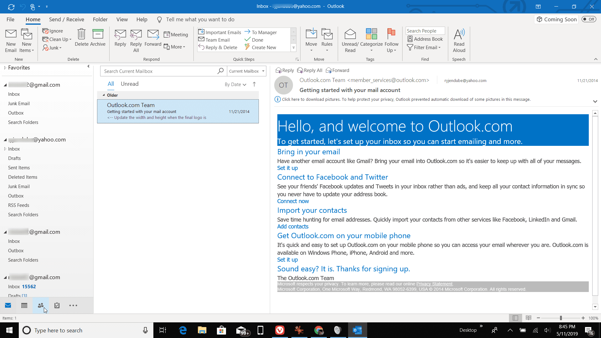The height and width of the screenshot is (338, 601).
Task: Collapse the Older message group
Action: coord(104,95)
